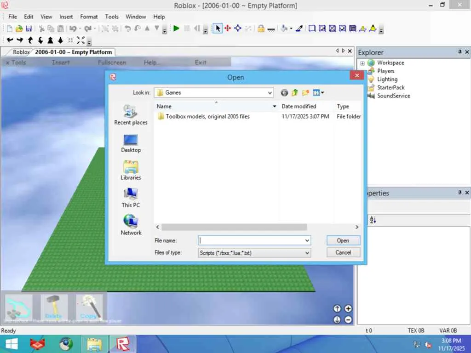Click inside the File name input field
This screenshot has width=471, height=353.
[251, 240]
